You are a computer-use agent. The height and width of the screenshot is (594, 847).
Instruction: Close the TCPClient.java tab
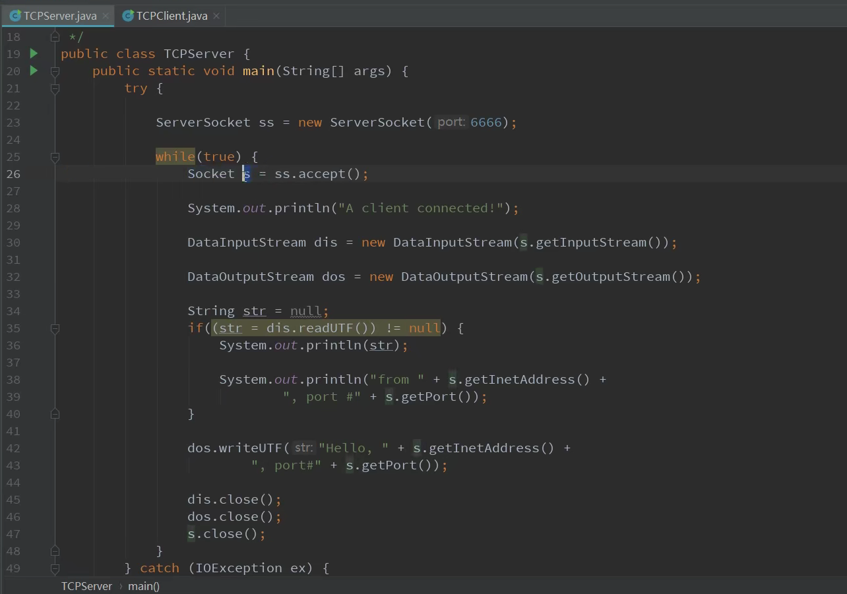point(216,16)
